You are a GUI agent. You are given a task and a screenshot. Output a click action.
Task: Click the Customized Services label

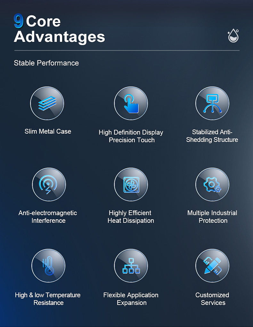(x=212, y=299)
